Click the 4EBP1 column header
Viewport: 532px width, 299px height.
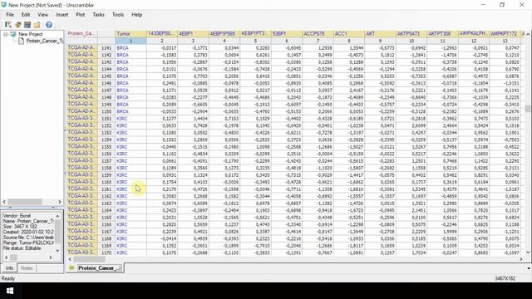[x=193, y=33]
